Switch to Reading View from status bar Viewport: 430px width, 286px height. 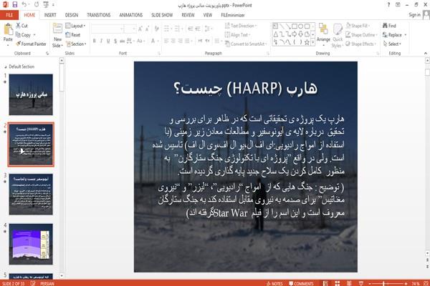pyautogui.click(x=349, y=283)
